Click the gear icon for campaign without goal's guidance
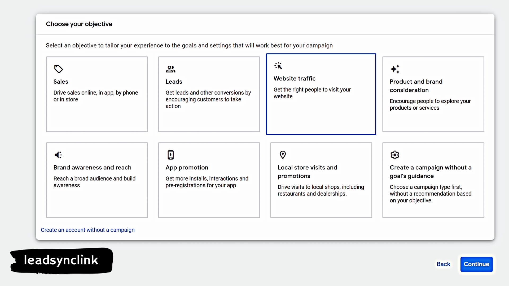 point(394,155)
